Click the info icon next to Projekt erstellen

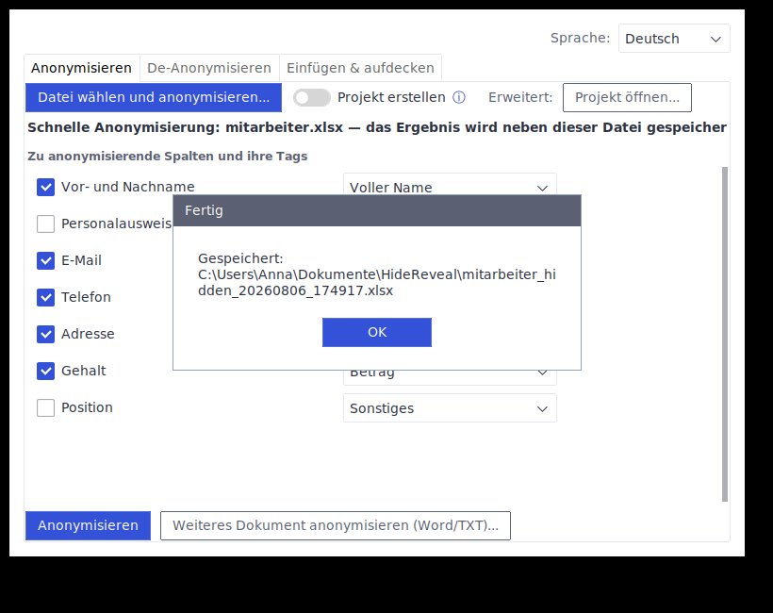click(x=459, y=97)
